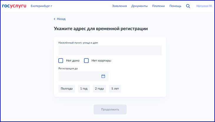
Task: Open the calendar date picker icon
Action: pos(103,76)
